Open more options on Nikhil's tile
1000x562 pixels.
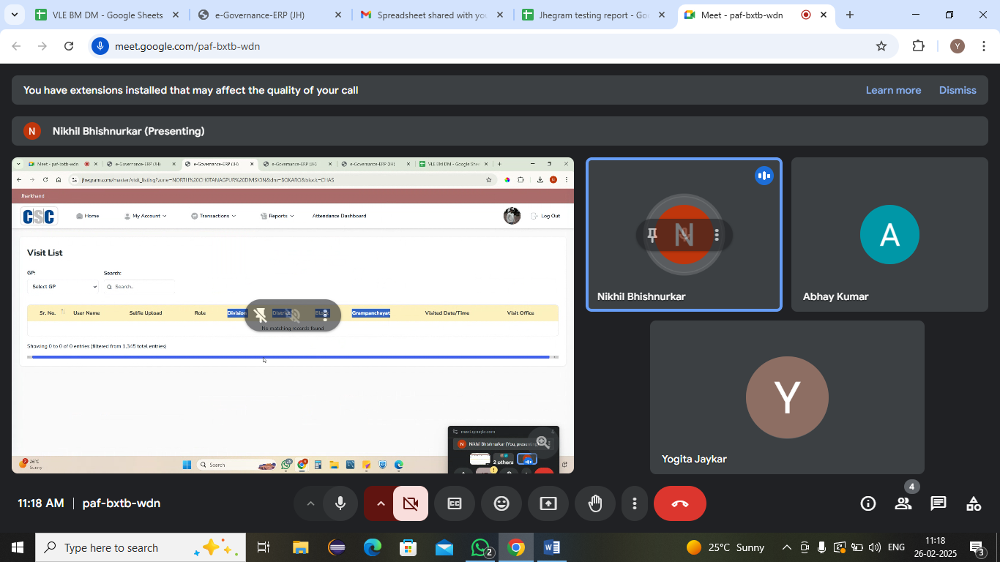[x=717, y=235]
